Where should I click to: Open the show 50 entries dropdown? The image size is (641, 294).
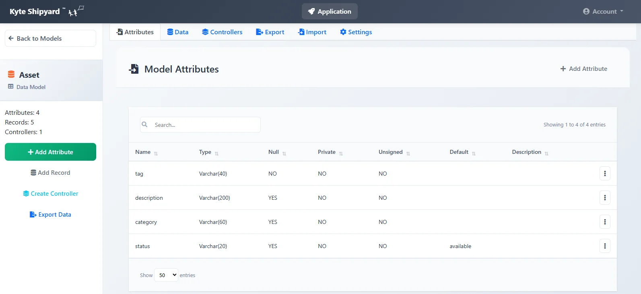pyautogui.click(x=166, y=275)
